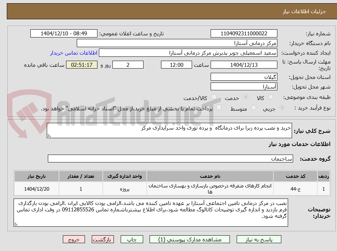The width and height of the screenshot is (337, 251).
Task: Click the بازگشت back button
Action: (103, 239)
